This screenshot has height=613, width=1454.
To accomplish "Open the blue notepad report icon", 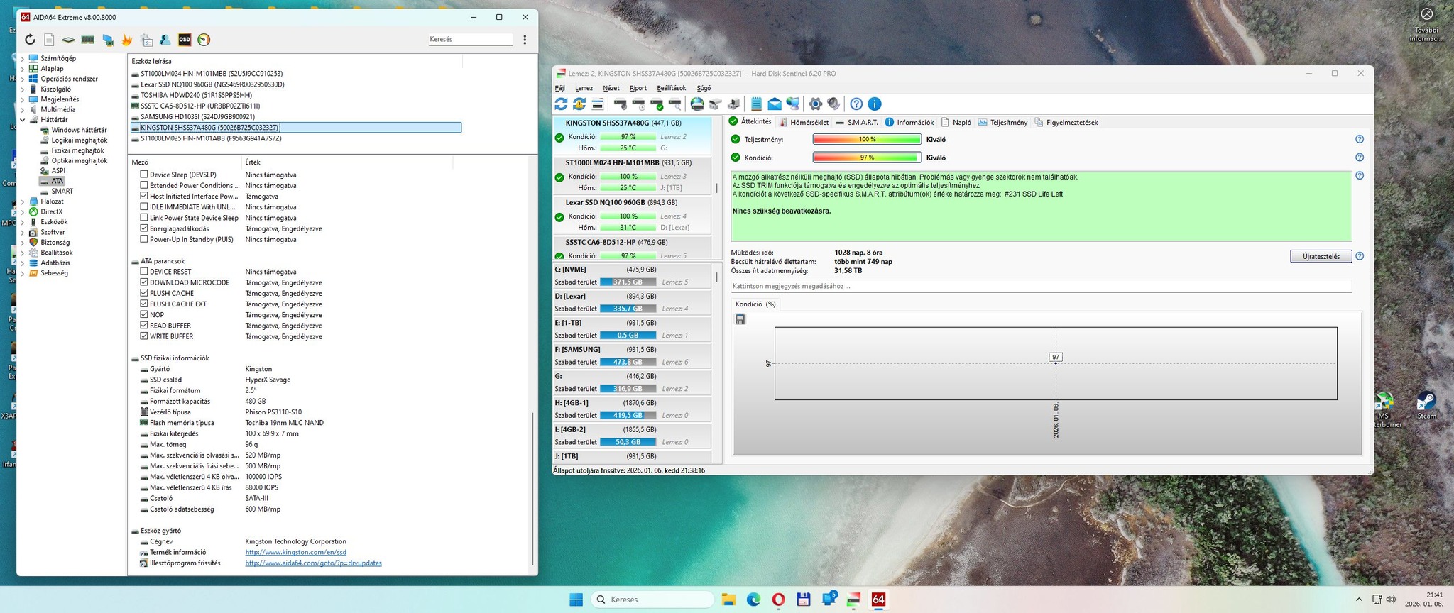I will (756, 104).
